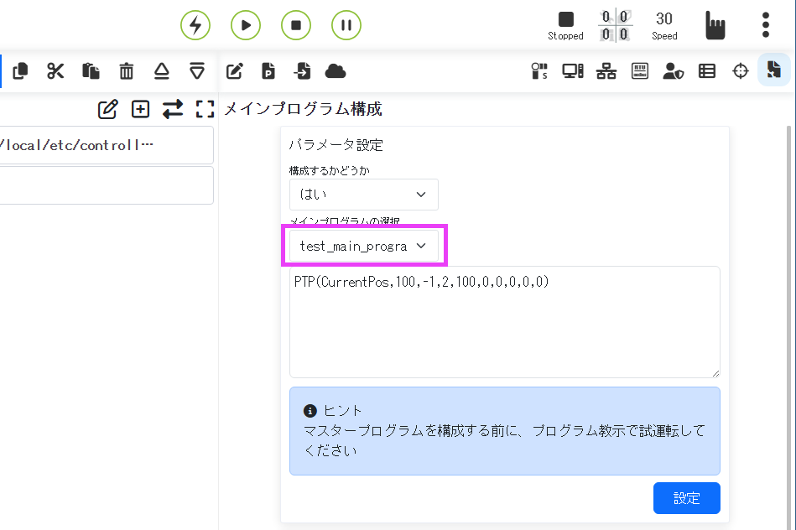Click the swap arrows icon
796x530 pixels.
pyautogui.click(x=173, y=109)
